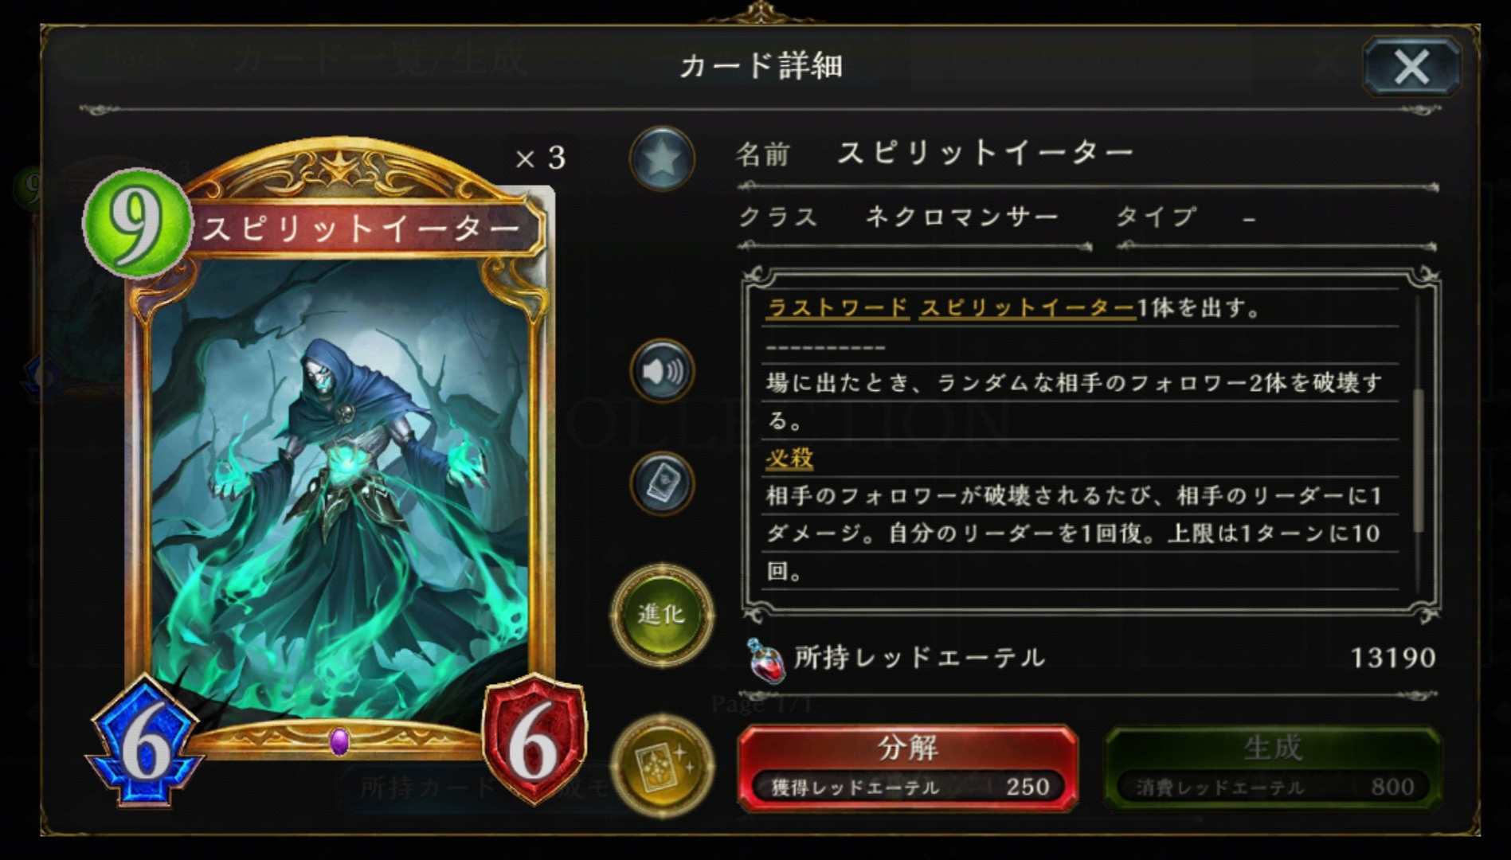
Task: Click the Spirit Eater card artwork
Action: coord(339,486)
